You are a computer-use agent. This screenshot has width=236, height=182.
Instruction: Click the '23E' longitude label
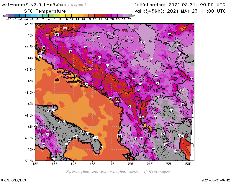(x=188, y=164)
